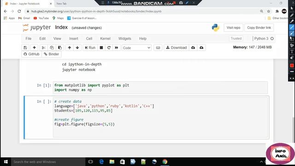Open File Explorer from the taskbar
The image size is (295, 166).
(x=112, y=162)
